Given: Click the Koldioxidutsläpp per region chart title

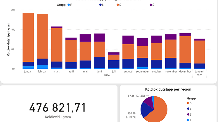Looking at the screenshot, I should [168, 89].
